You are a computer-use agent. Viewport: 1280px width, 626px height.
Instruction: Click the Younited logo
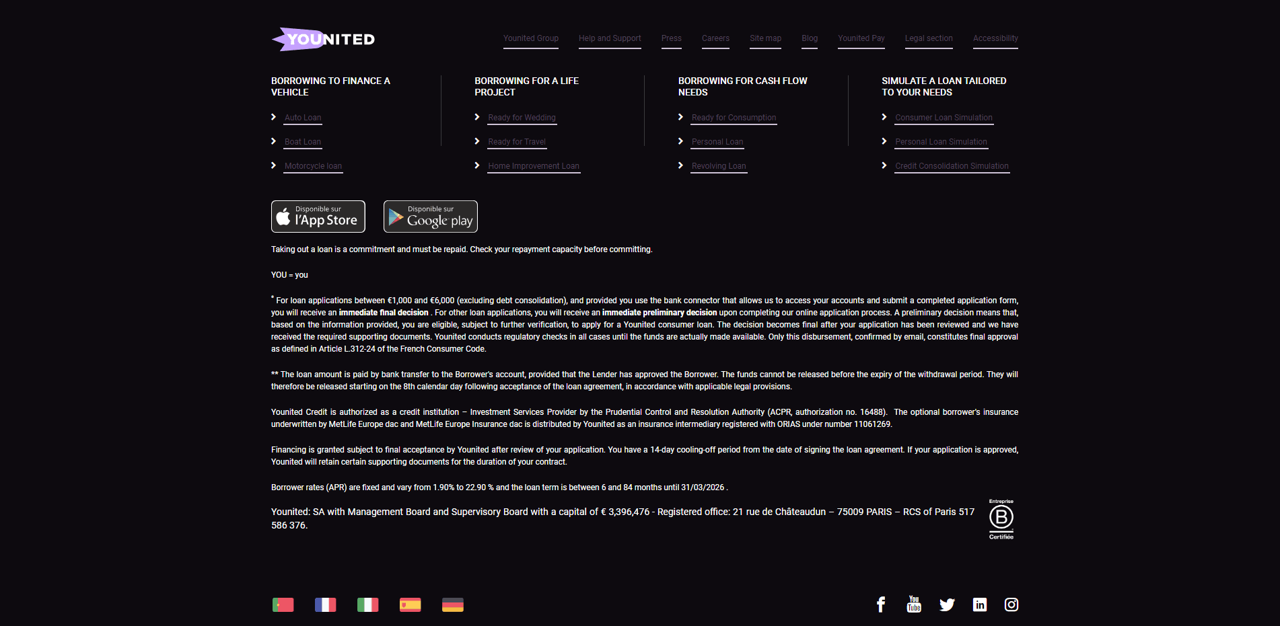click(323, 39)
